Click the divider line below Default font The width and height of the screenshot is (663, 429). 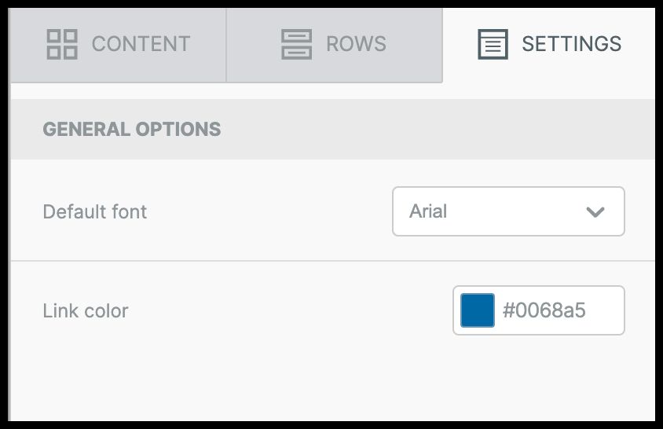point(331,261)
